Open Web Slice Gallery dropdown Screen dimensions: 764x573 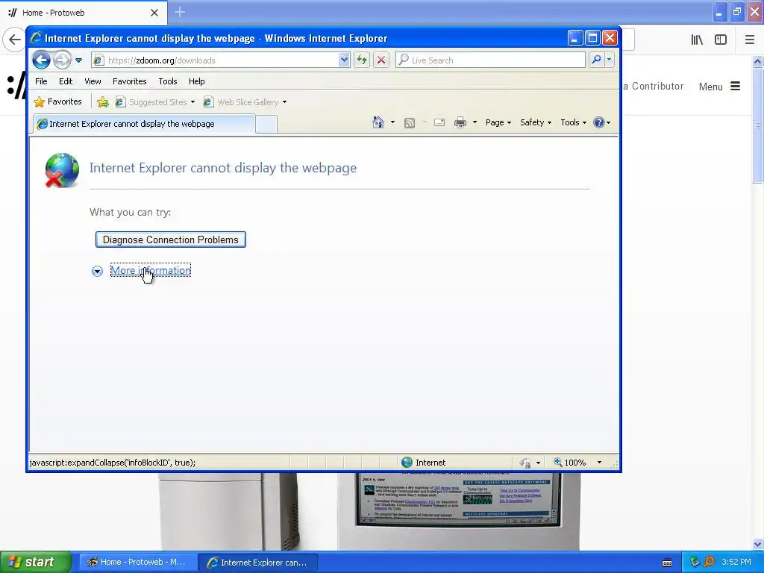245,101
